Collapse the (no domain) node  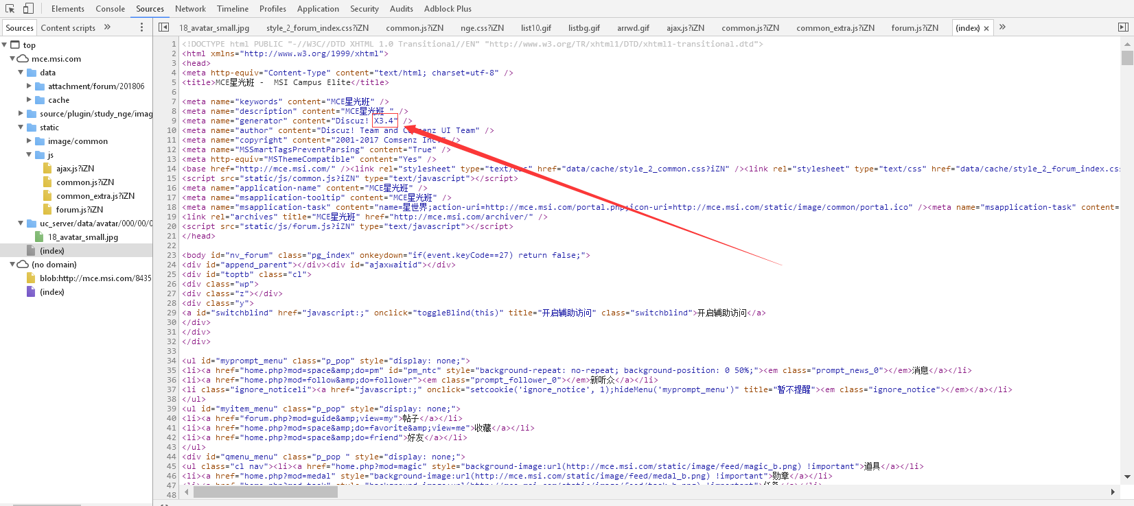pos(12,264)
